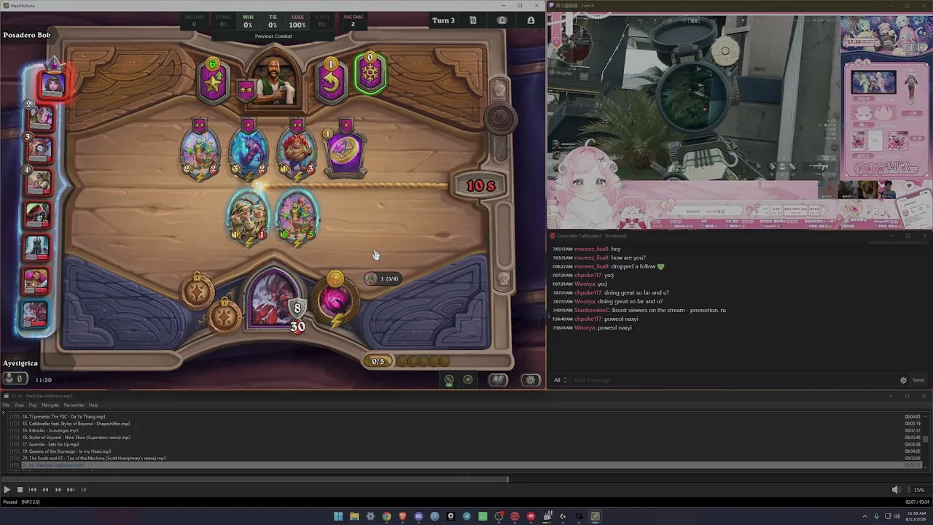Open the File menu in the music player
Viewport: 933px width, 525px height.
[7, 405]
